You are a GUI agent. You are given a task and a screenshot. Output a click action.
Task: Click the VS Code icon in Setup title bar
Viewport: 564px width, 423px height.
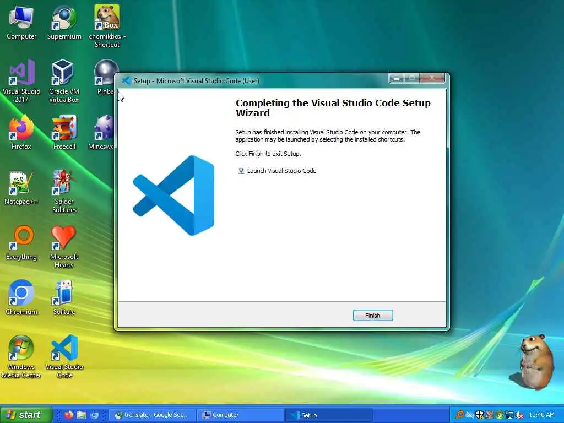click(126, 80)
